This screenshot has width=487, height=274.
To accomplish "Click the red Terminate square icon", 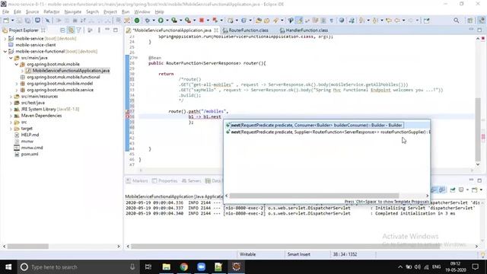I will pos(202,21).
